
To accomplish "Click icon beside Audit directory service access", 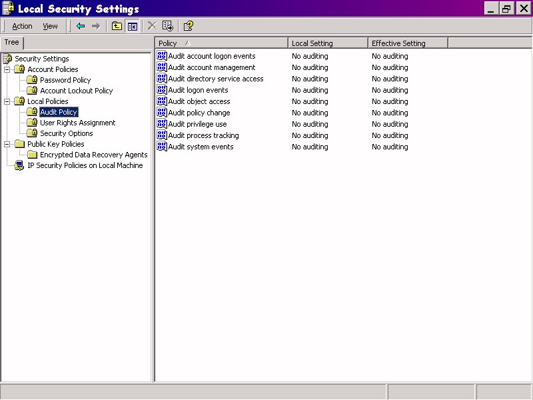I will [x=162, y=79].
